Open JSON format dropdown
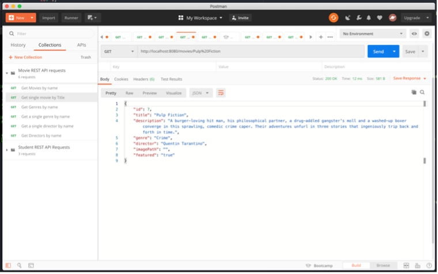Screen dimensions: 438x274 [x=201, y=93]
